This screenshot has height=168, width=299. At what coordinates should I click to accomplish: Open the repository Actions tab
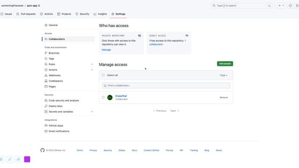click(x=47, y=14)
